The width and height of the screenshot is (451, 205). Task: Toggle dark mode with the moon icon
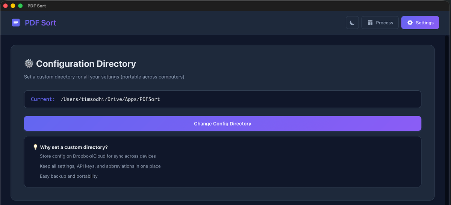[x=352, y=23]
